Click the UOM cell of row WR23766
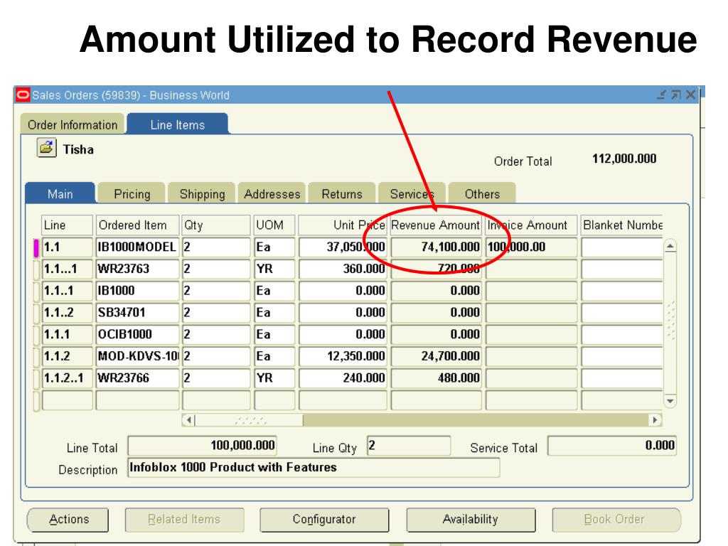 point(274,378)
